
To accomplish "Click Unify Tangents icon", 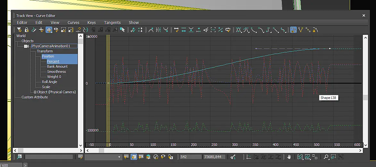I will pyautogui.click(x=308, y=30).
